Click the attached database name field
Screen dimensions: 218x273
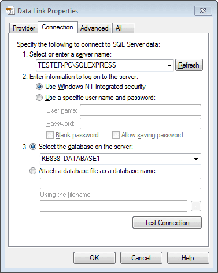pos(120,184)
